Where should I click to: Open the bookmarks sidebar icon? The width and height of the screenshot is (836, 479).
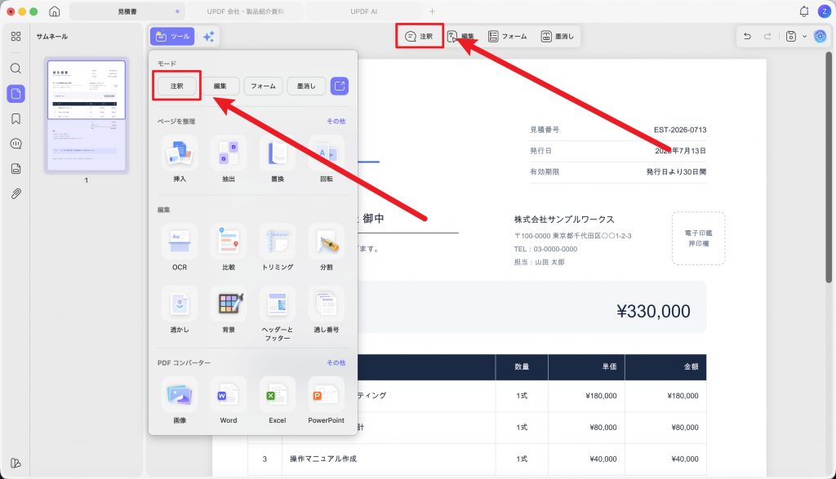(x=16, y=118)
